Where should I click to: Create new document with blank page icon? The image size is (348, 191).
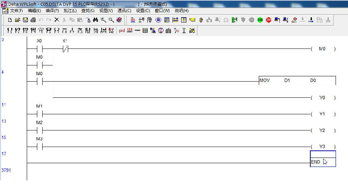[x=10, y=20]
